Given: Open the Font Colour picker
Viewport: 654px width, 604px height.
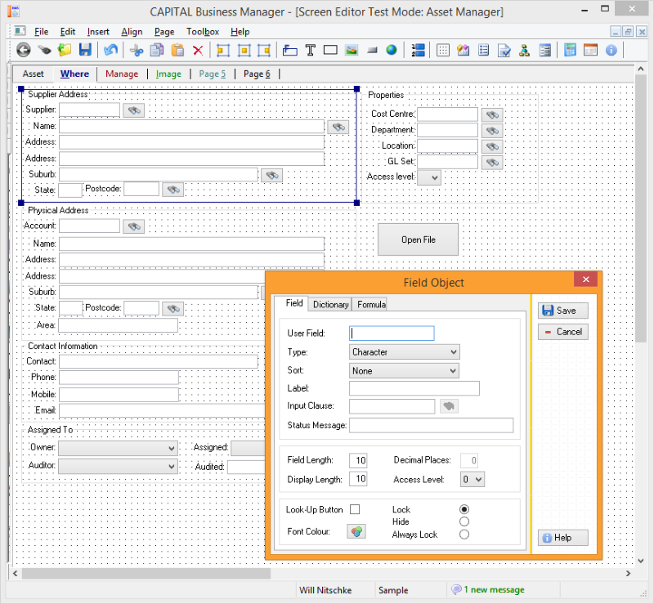Looking at the screenshot, I should click(x=356, y=531).
